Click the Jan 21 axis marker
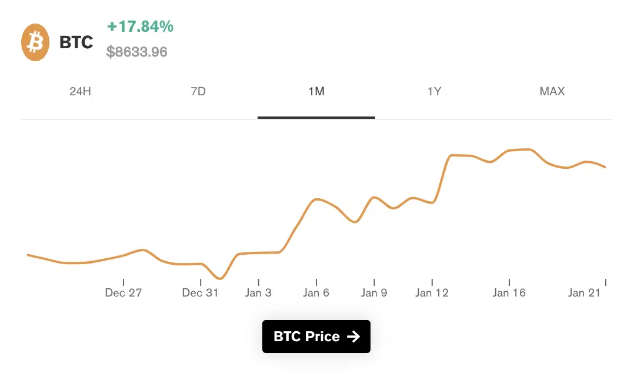The width and height of the screenshot is (634, 373). point(584,292)
